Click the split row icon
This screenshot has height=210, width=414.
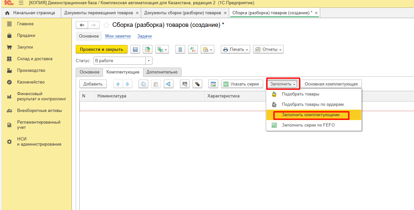click(x=168, y=84)
